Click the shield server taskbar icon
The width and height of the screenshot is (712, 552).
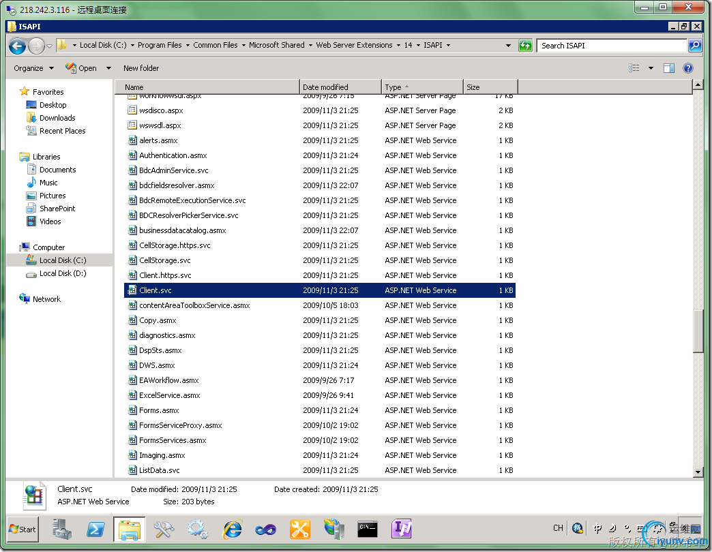click(x=333, y=530)
